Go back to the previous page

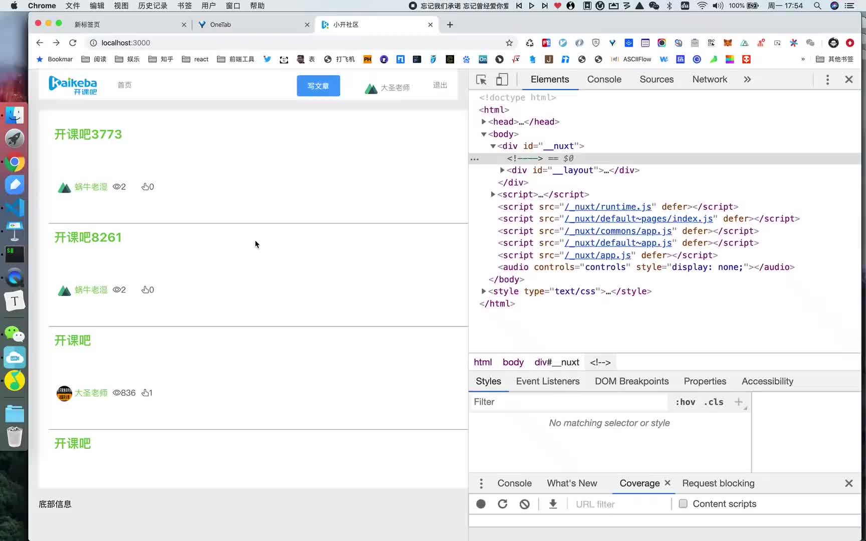click(40, 43)
